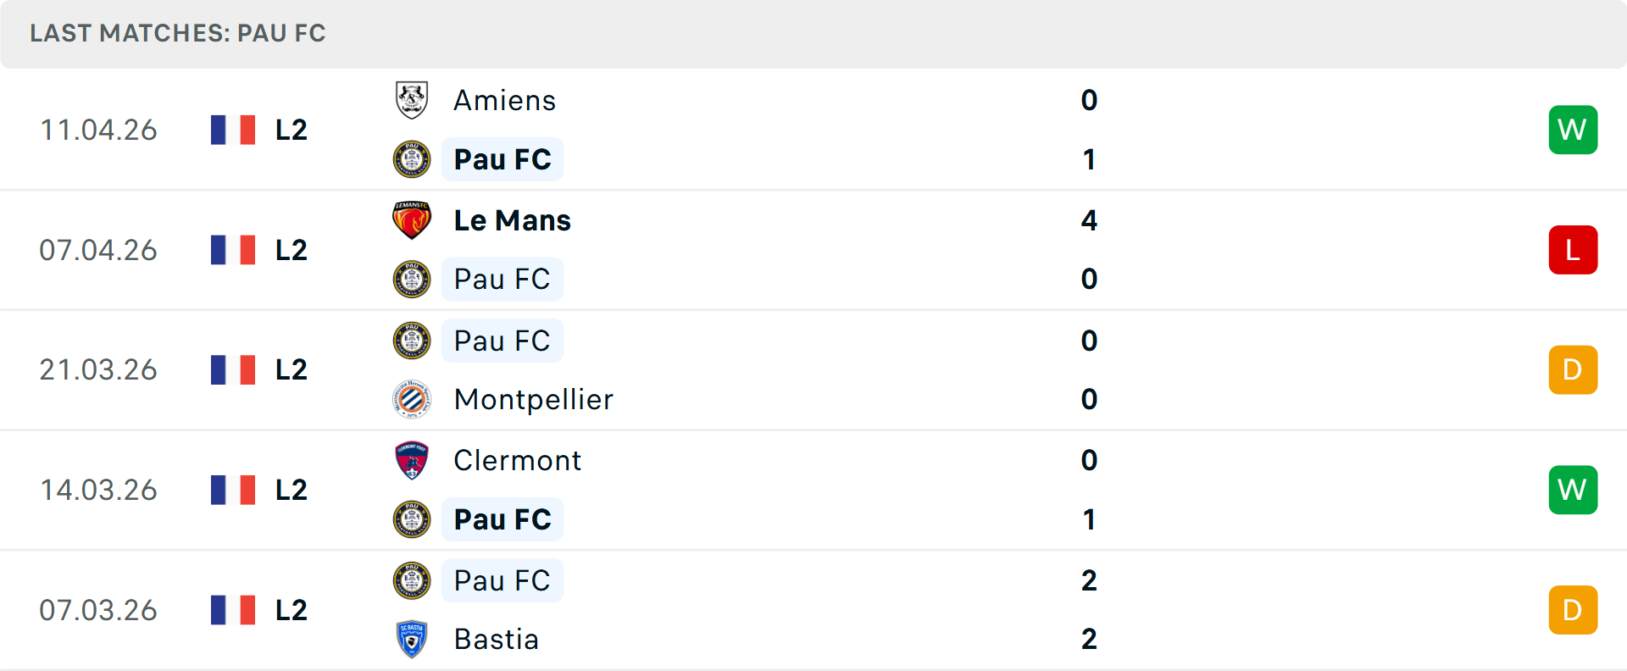Click French flag on 07.04.26 match
The height and width of the screenshot is (671, 1627).
click(233, 250)
